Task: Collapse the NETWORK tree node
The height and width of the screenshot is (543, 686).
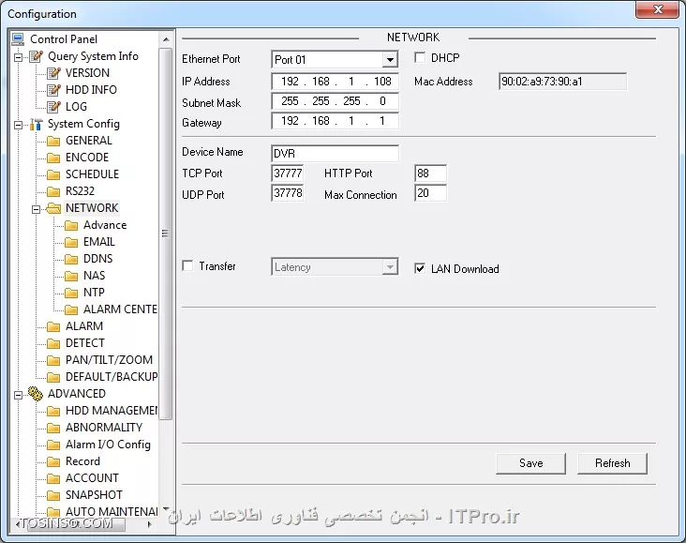Action: [x=36, y=209]
